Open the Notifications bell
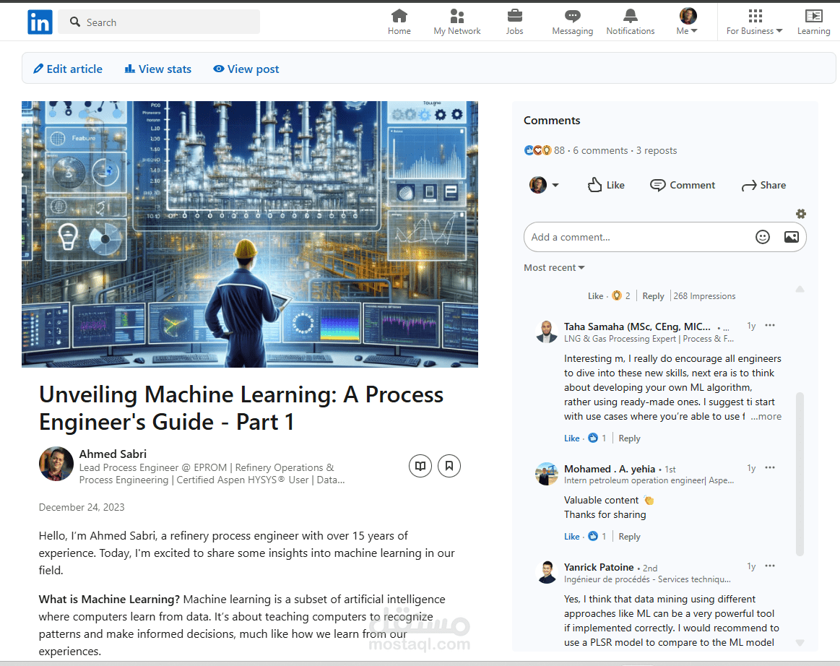840x666 pixels. click(630, 22)
